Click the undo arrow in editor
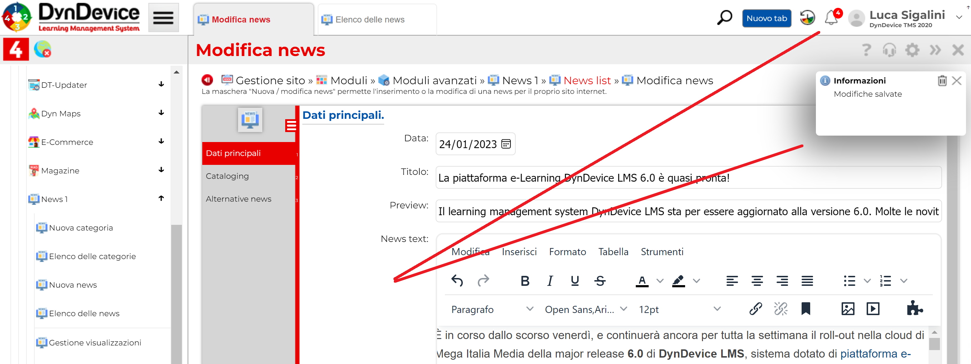971x364 pixels. [x=457, y=281]
